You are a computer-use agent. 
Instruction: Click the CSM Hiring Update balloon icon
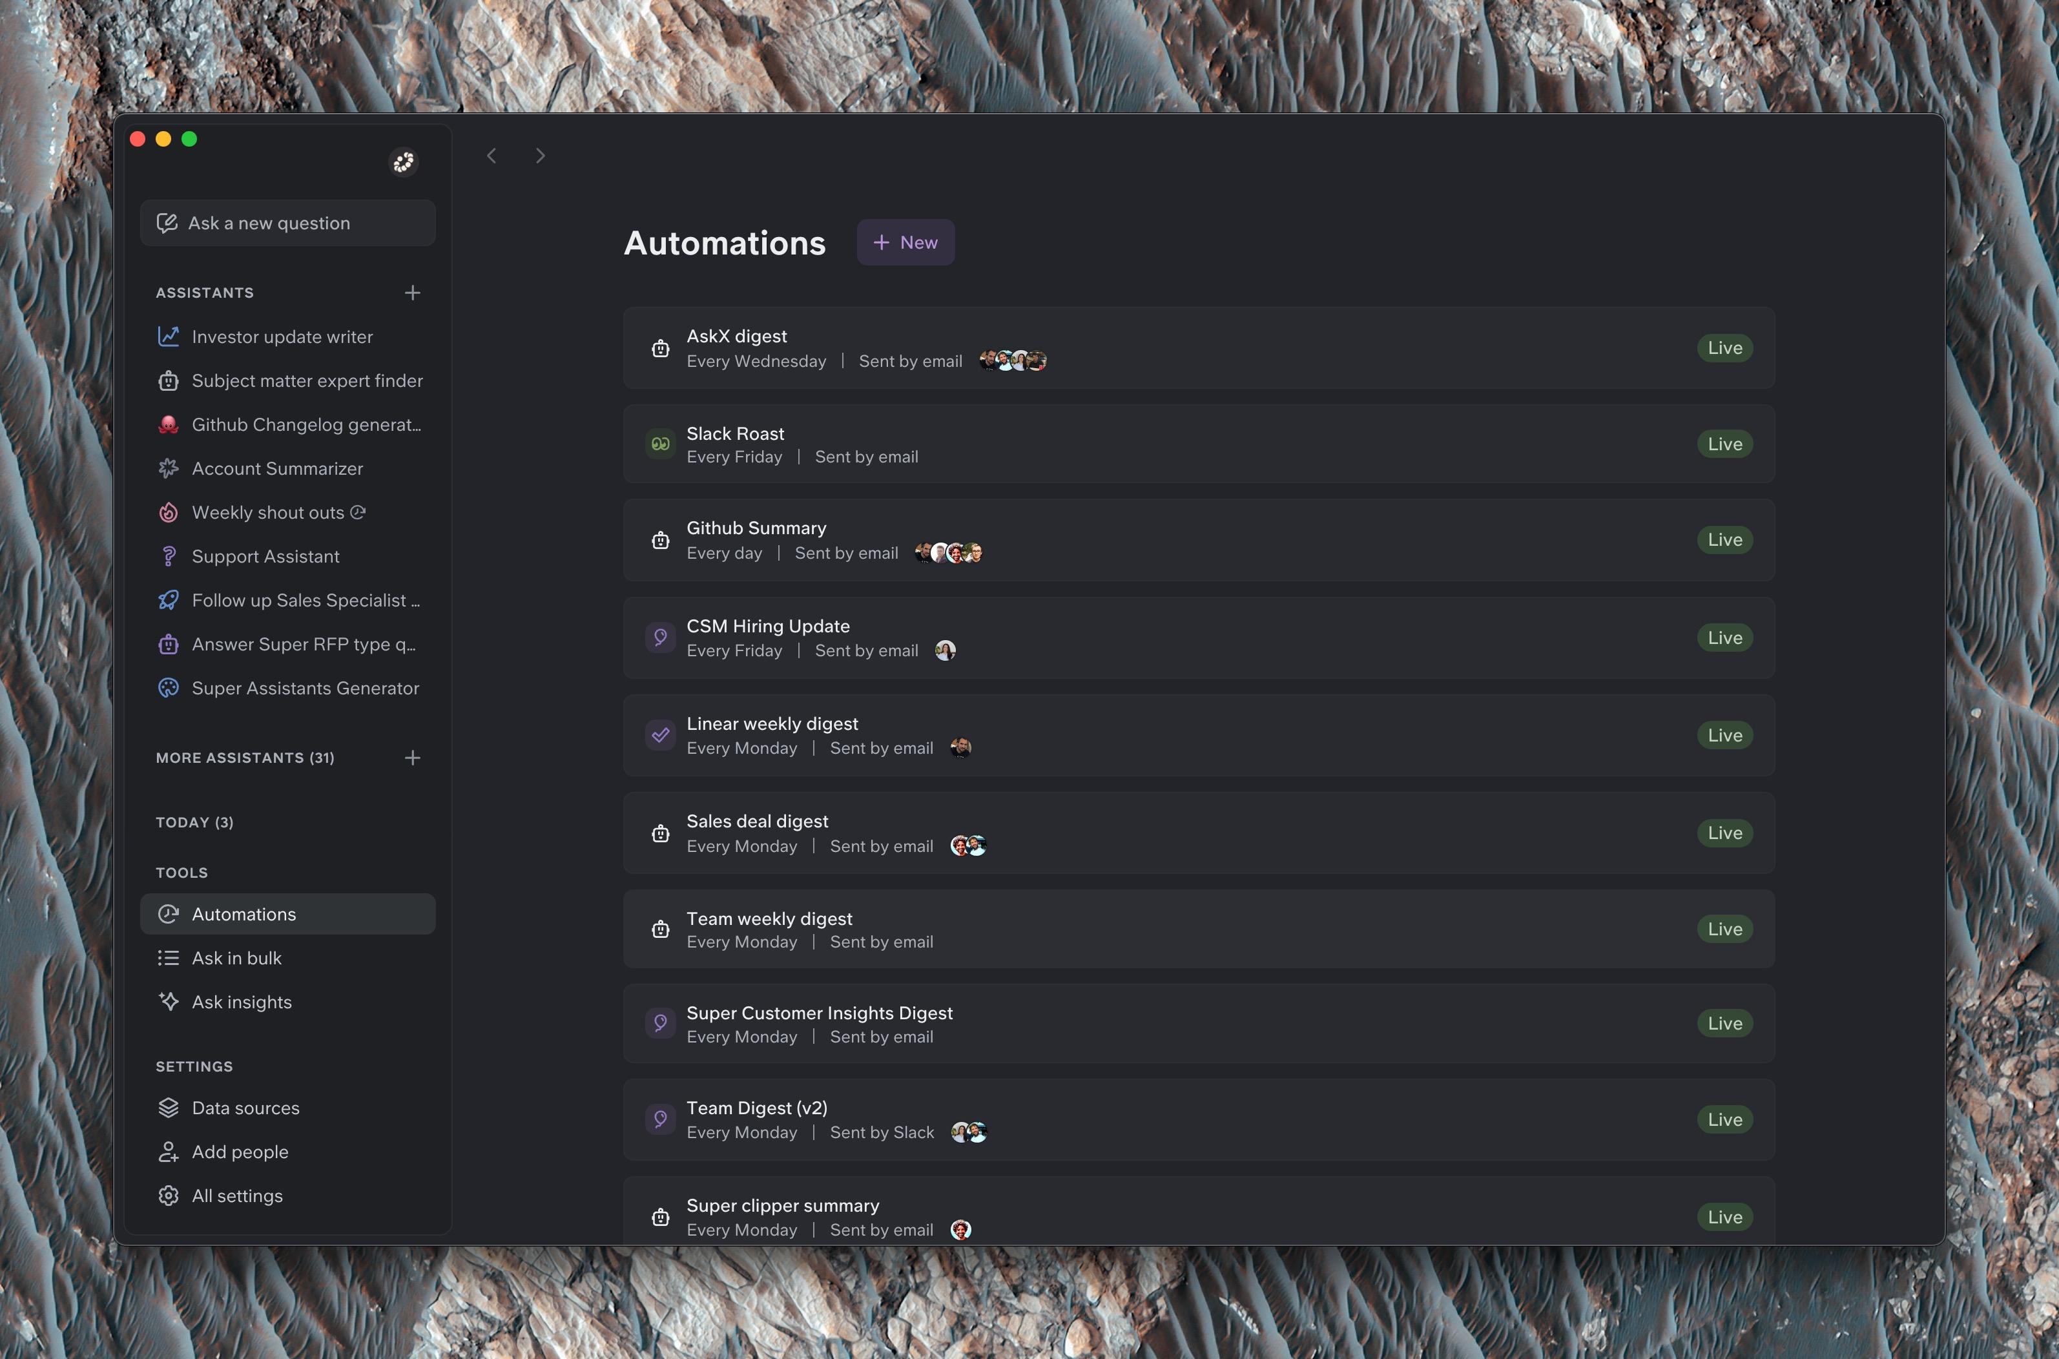[x=660, y=638]
